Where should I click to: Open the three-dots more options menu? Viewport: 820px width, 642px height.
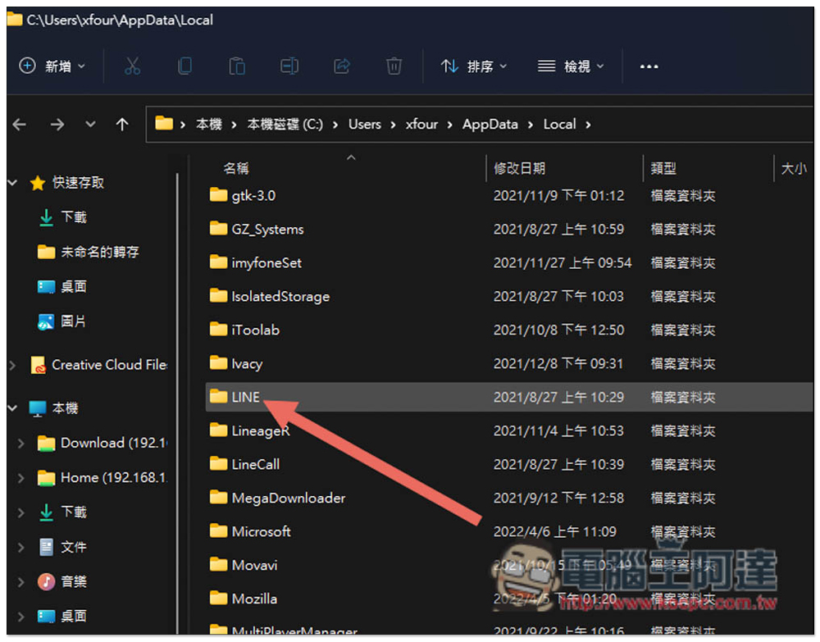click(649, 66)
